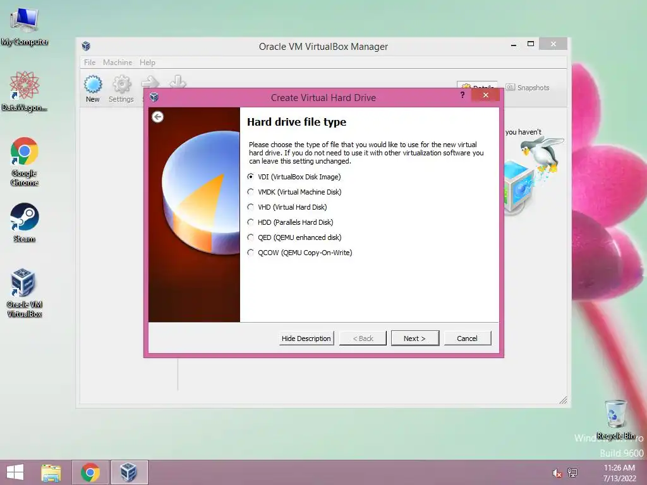Click VirtualBox Manager title bar cube icon
The height and width of the screenshot is (485, 647).
[x=86, y=45]
